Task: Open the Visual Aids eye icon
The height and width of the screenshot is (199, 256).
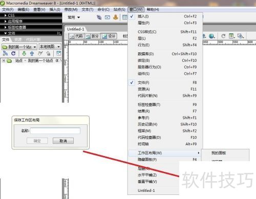Action: (241, 36)
